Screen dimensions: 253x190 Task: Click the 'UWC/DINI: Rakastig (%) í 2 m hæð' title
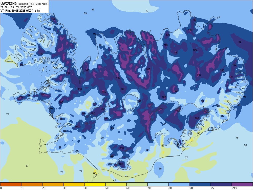(x=24, y=4)
